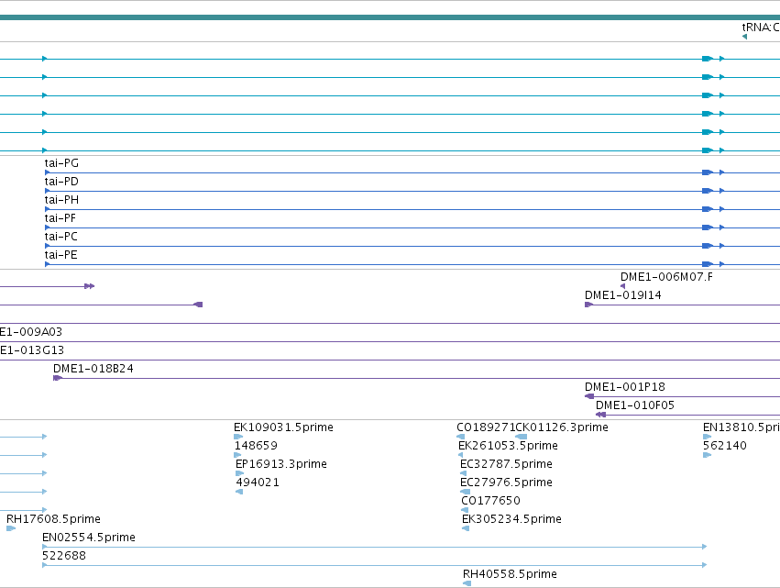780x588 pixels.
Task: Click the EK305234.5prime arrow glyph
Action: point(466,528)
